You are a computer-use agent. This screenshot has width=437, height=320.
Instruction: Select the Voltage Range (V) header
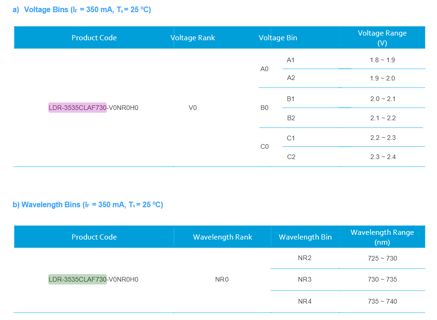[382, 38]
